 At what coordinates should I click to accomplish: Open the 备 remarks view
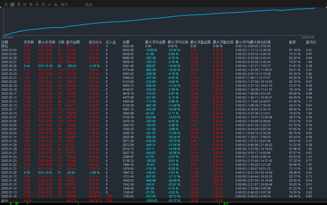point(55,4)
